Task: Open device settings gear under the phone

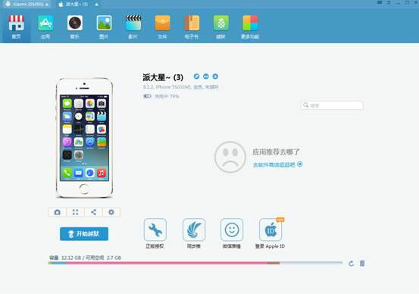Action: pos(111,212)
